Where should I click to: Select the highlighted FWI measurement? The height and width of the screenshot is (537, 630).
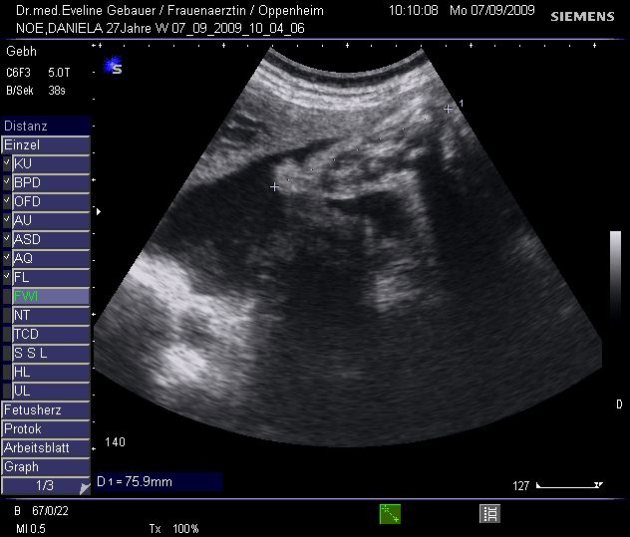[x=50, y=296]
